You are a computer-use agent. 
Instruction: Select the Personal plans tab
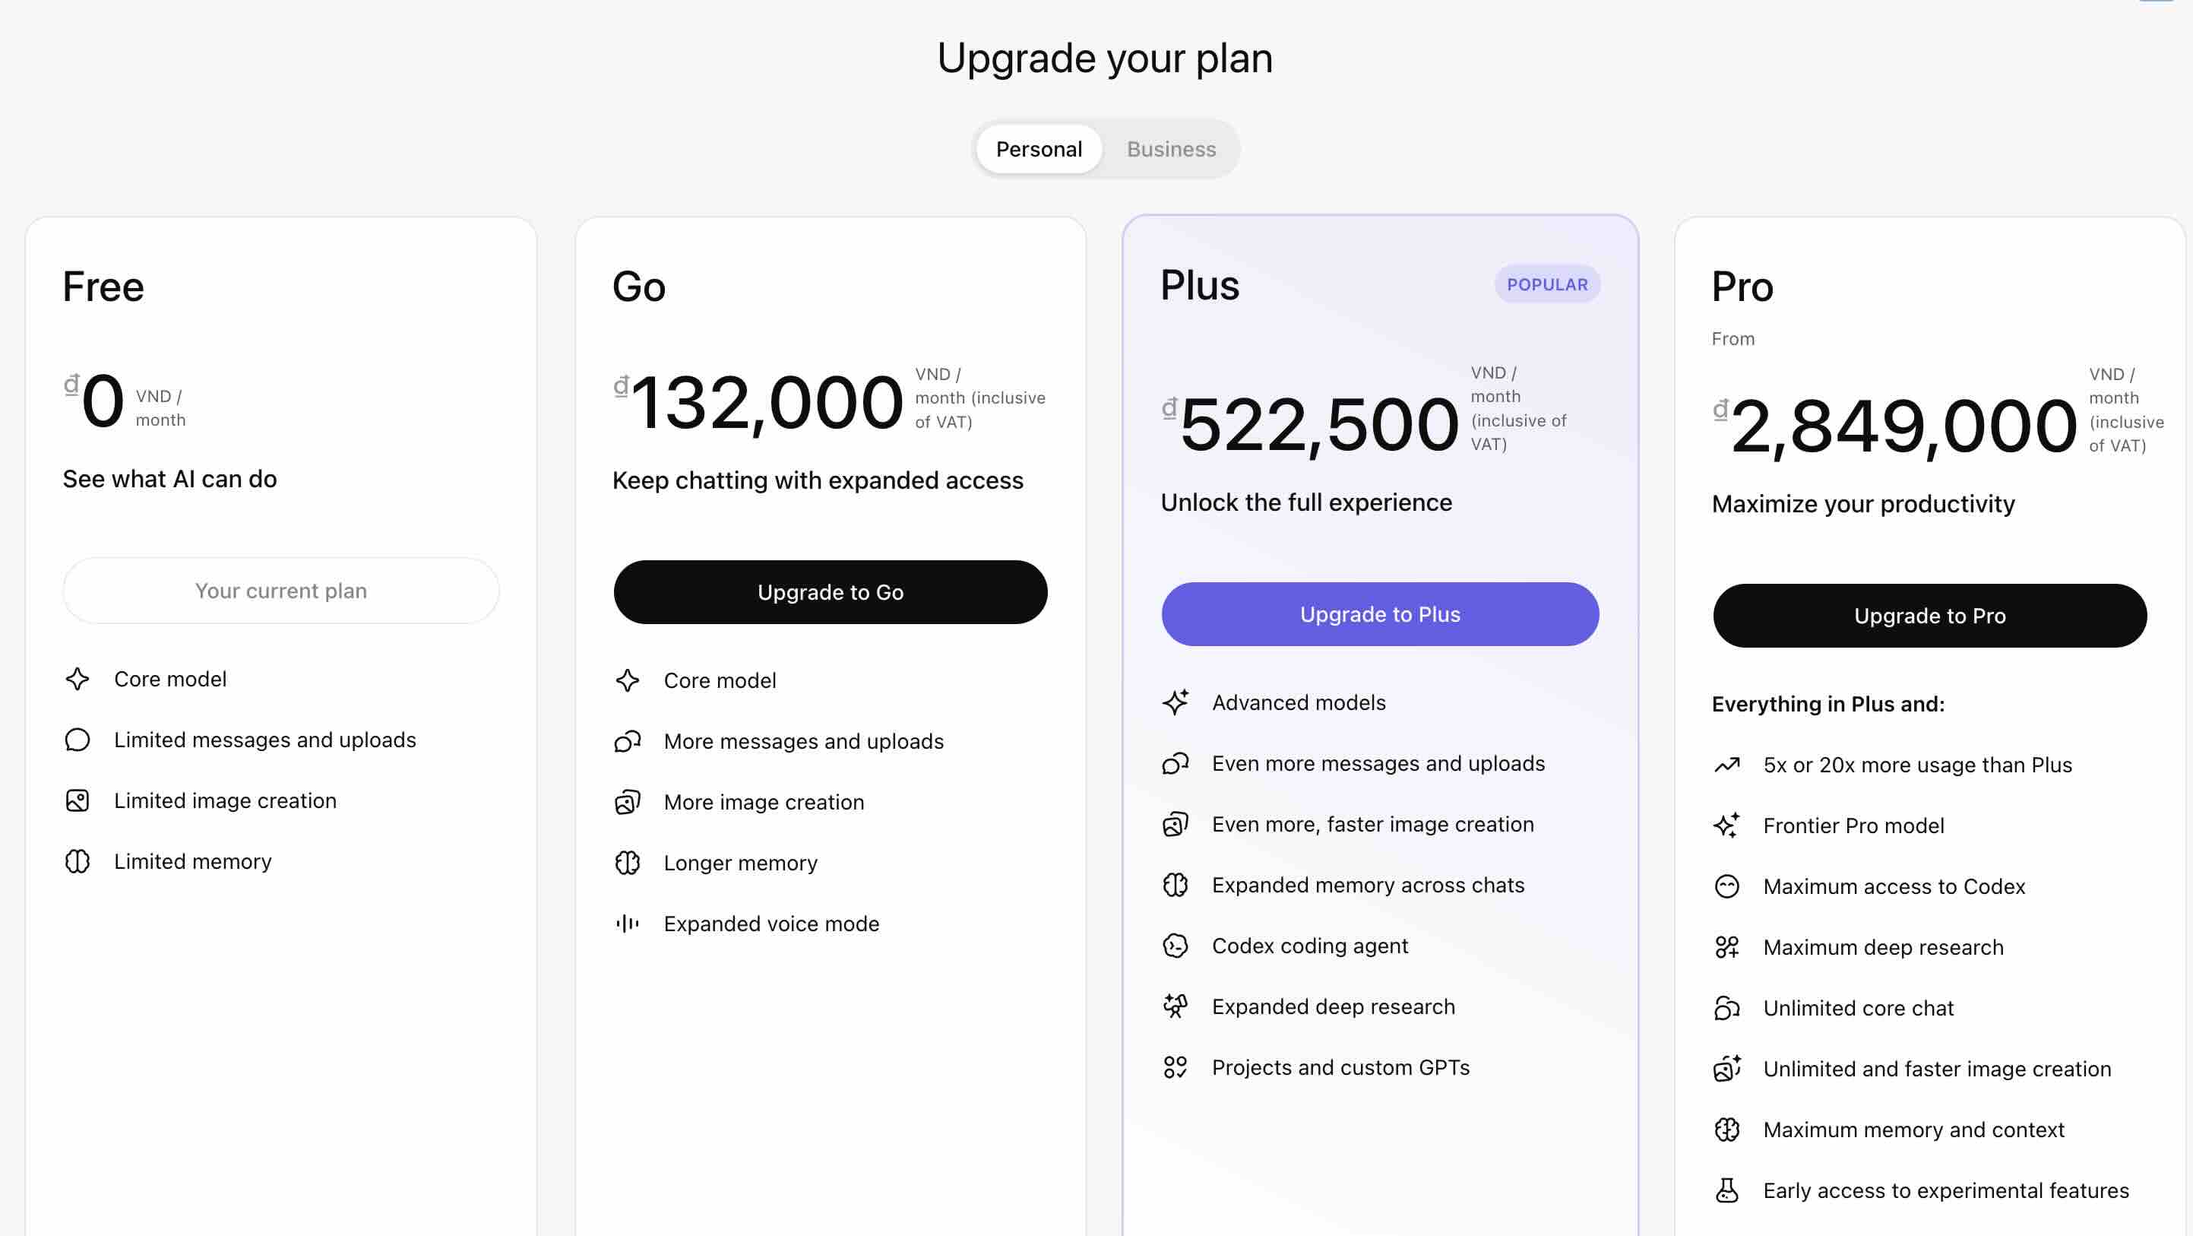1039,149
